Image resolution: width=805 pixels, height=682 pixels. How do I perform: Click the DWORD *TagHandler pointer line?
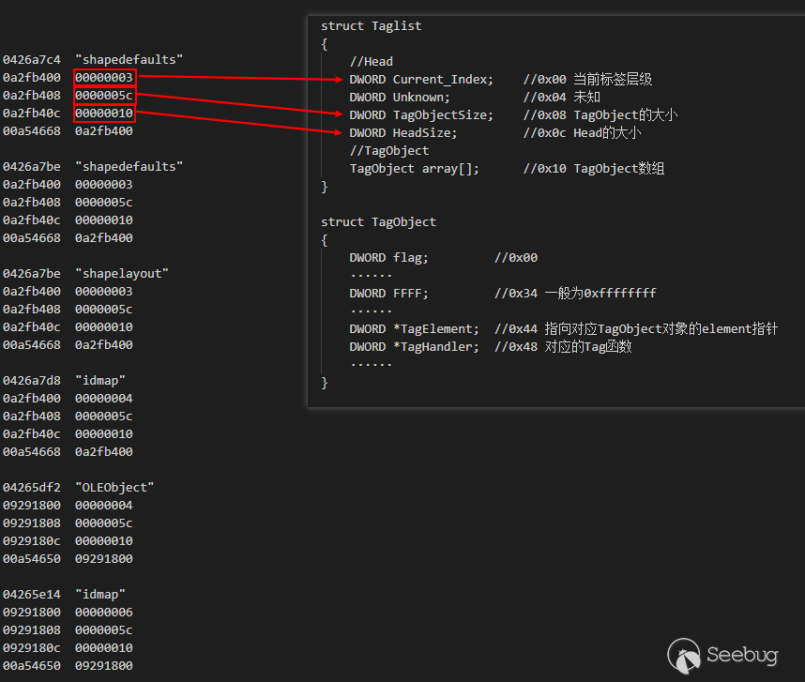click(x=415, y=347)
